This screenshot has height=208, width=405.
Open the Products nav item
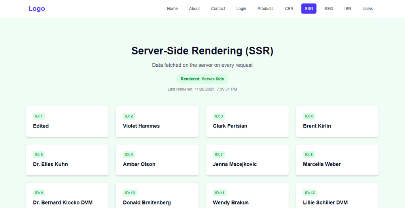coord(265,9)
